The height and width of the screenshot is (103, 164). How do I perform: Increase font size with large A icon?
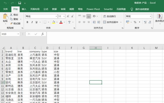pos(68,16)
